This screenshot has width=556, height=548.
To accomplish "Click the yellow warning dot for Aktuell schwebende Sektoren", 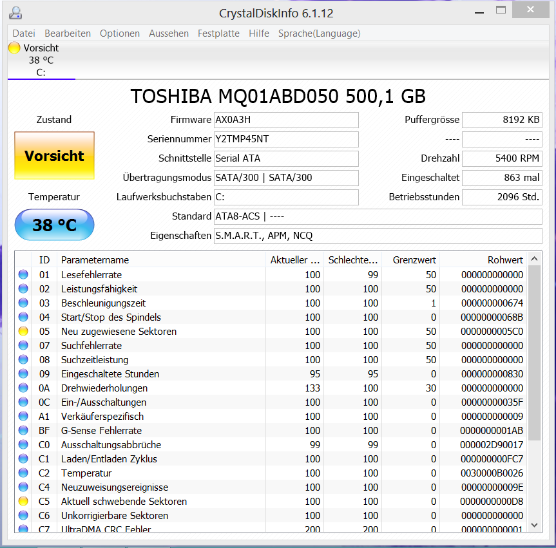I will 23,501.
